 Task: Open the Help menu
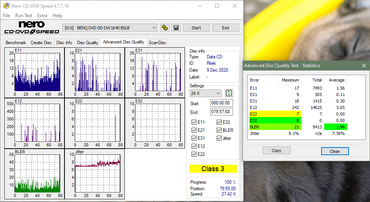57,16
